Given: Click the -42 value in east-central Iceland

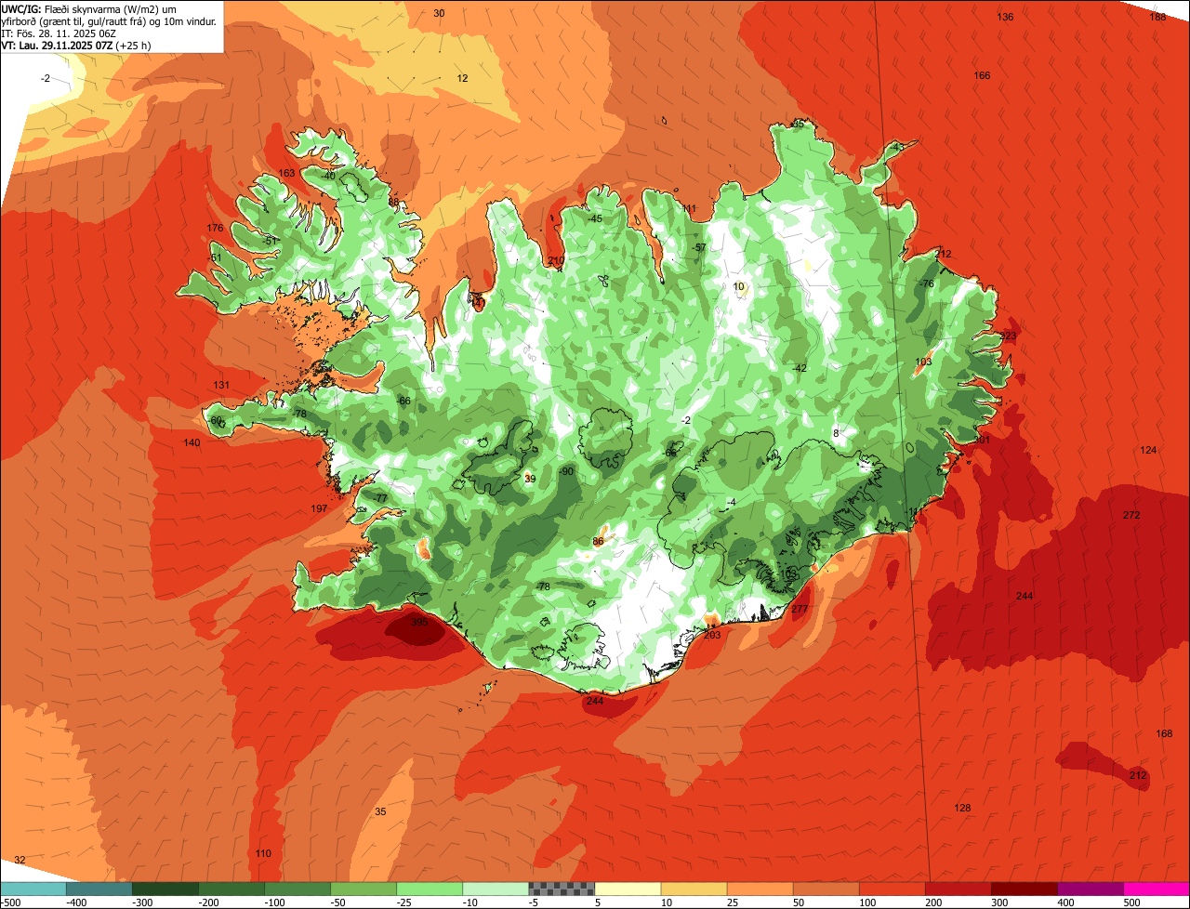Looking at the screenshot, I should coord(799,368).
